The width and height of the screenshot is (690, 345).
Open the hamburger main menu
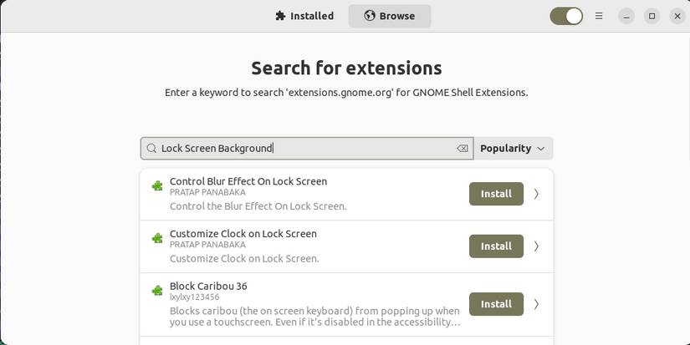click(x=599, y=16)
